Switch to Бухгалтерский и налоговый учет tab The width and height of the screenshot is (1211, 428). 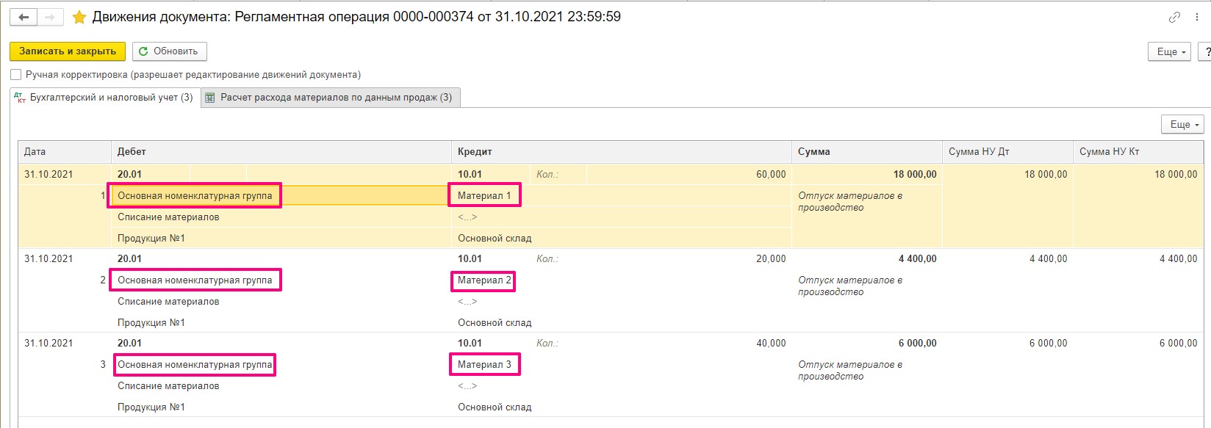[104, 98]
